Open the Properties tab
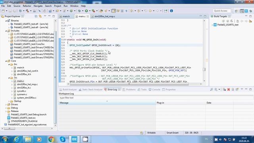The image size is (254, 143). [169, 89]
